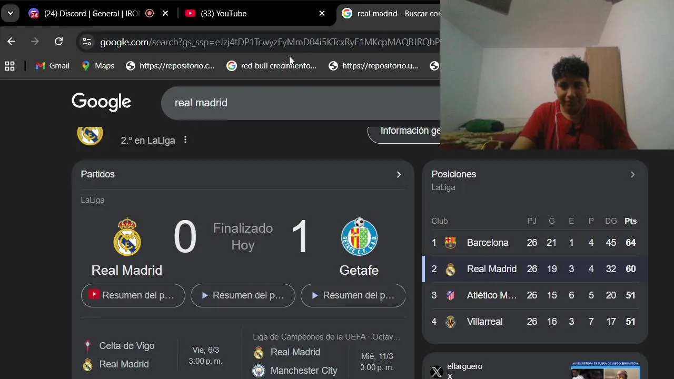Open the three-dot menu next to 2.° en LaLiga
Image resolution: width=674 pixels, height=379 pixels.
[185, 140]
